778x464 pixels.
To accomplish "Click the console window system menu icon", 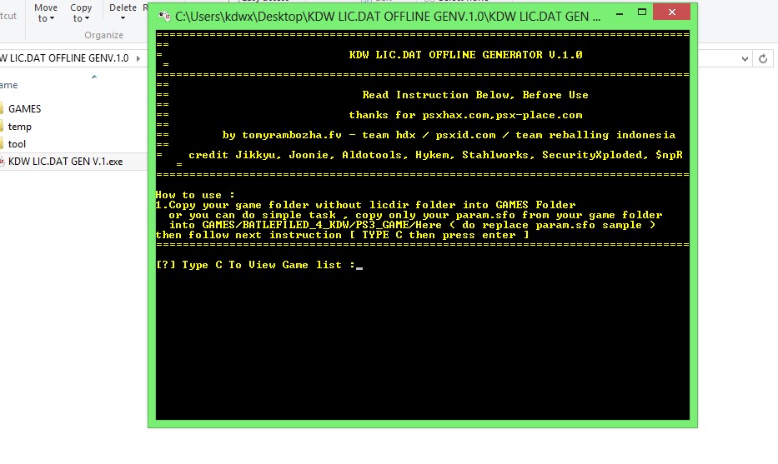I will pyautogui.click(x=164, y=17).
